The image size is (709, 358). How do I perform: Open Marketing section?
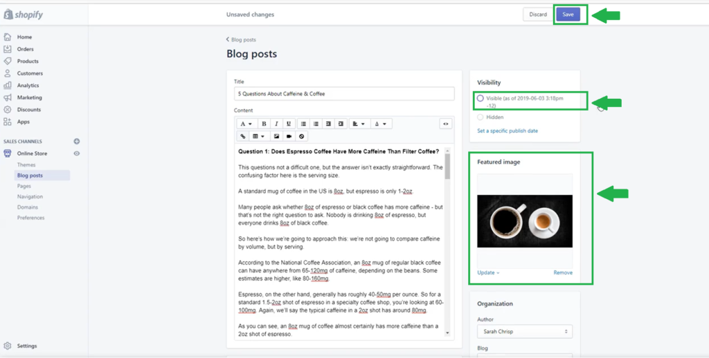click(29, 97)
